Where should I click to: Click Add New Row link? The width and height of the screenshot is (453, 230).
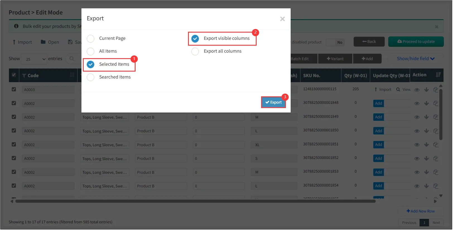click(421, 211)
